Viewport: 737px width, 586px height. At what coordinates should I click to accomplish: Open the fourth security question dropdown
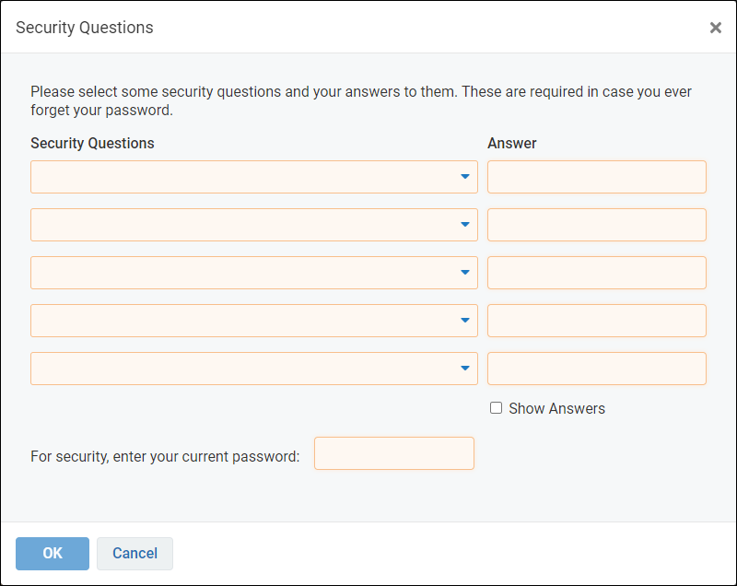click(x=254, y=321)
